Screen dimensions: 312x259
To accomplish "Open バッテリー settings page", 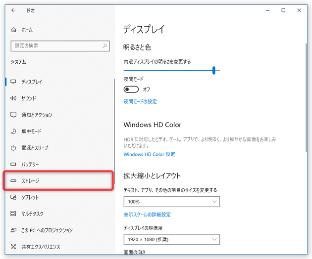I will point(60,164).
